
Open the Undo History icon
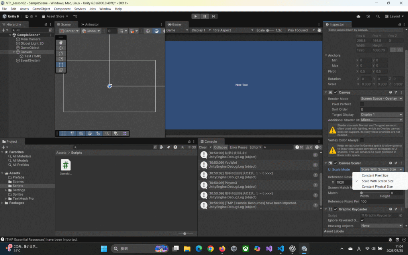tap(368, 16)
